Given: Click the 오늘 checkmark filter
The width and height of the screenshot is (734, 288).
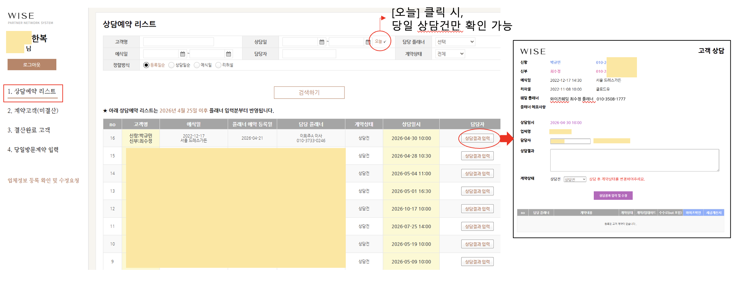Looking at the screenshot, I should pyautogui.click(x=380, y=42).
